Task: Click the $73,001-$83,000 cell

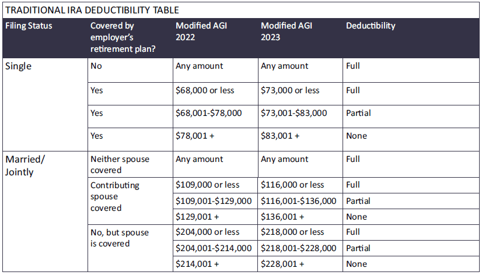Action: (294, 113)
